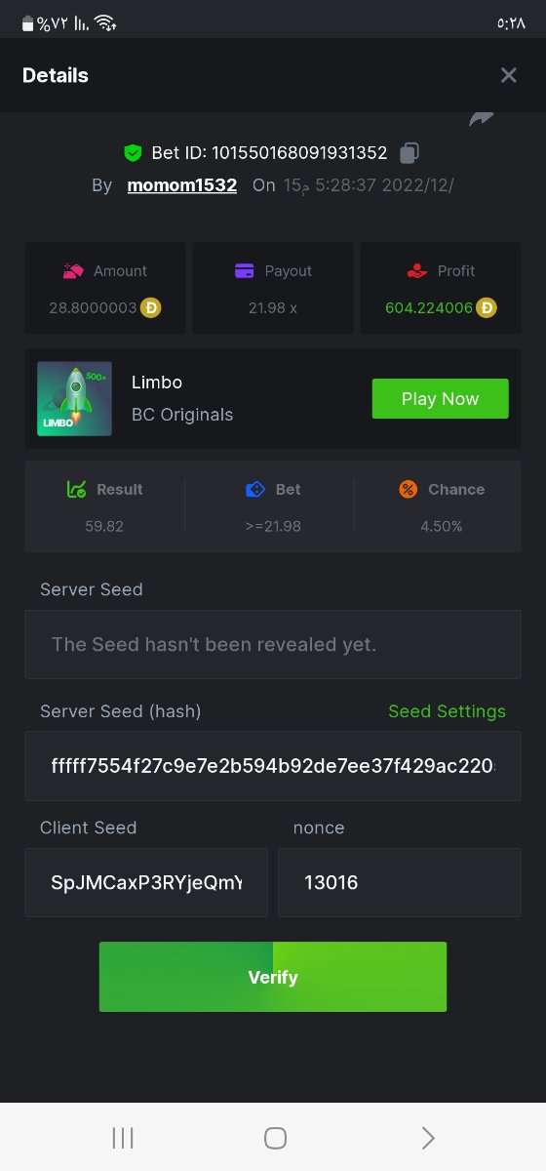546x1171 pixels.
Task: Tap the orange Chance percent icon
Action: pyautogui.click(x=409, y=489)
